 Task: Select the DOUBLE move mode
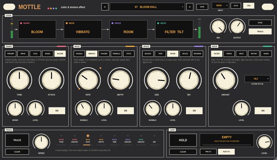pyautogui.click(x=79, y=54)
